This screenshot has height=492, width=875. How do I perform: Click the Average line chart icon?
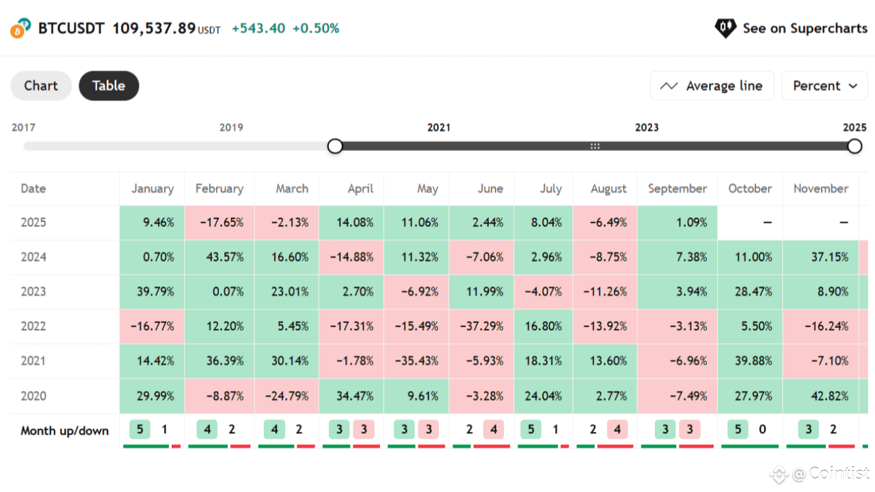(669, 86)
